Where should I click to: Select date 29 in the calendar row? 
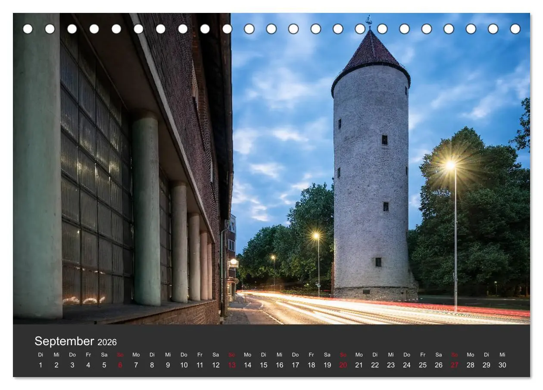487,365
